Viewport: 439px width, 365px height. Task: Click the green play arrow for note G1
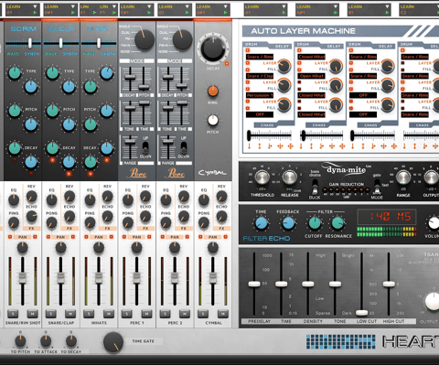click(x=187, y=13)
